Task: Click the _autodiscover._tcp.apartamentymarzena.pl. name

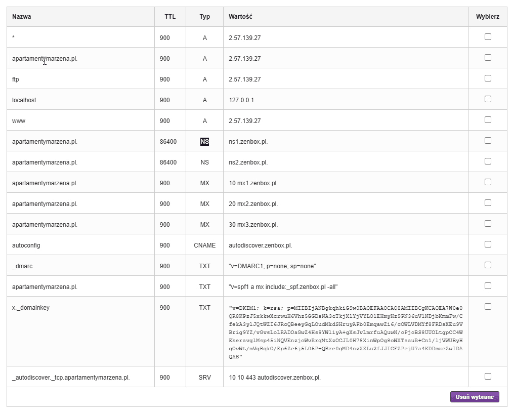Action: (71, 378)
